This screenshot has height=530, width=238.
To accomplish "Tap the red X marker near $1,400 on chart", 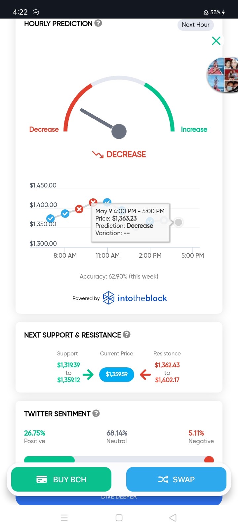I will point(93,202).
